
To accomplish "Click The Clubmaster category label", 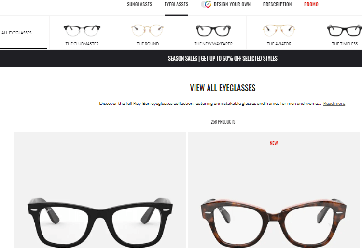I will click(82, 44).
